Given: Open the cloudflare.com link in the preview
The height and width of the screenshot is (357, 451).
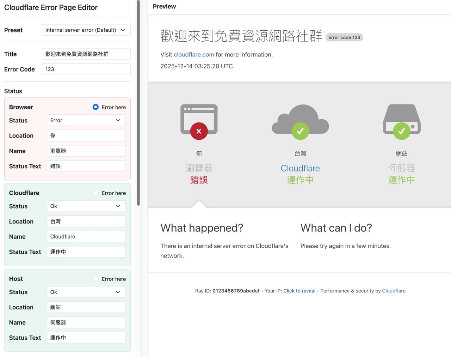Looking at the screenshot, I should pyautogui.click(x=193, y=54).
